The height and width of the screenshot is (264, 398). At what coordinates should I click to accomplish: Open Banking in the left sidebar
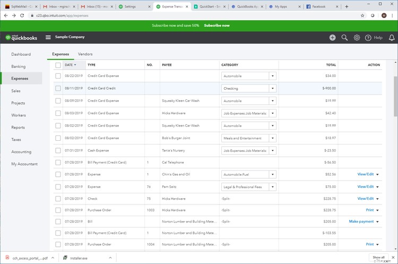(19, 66)
